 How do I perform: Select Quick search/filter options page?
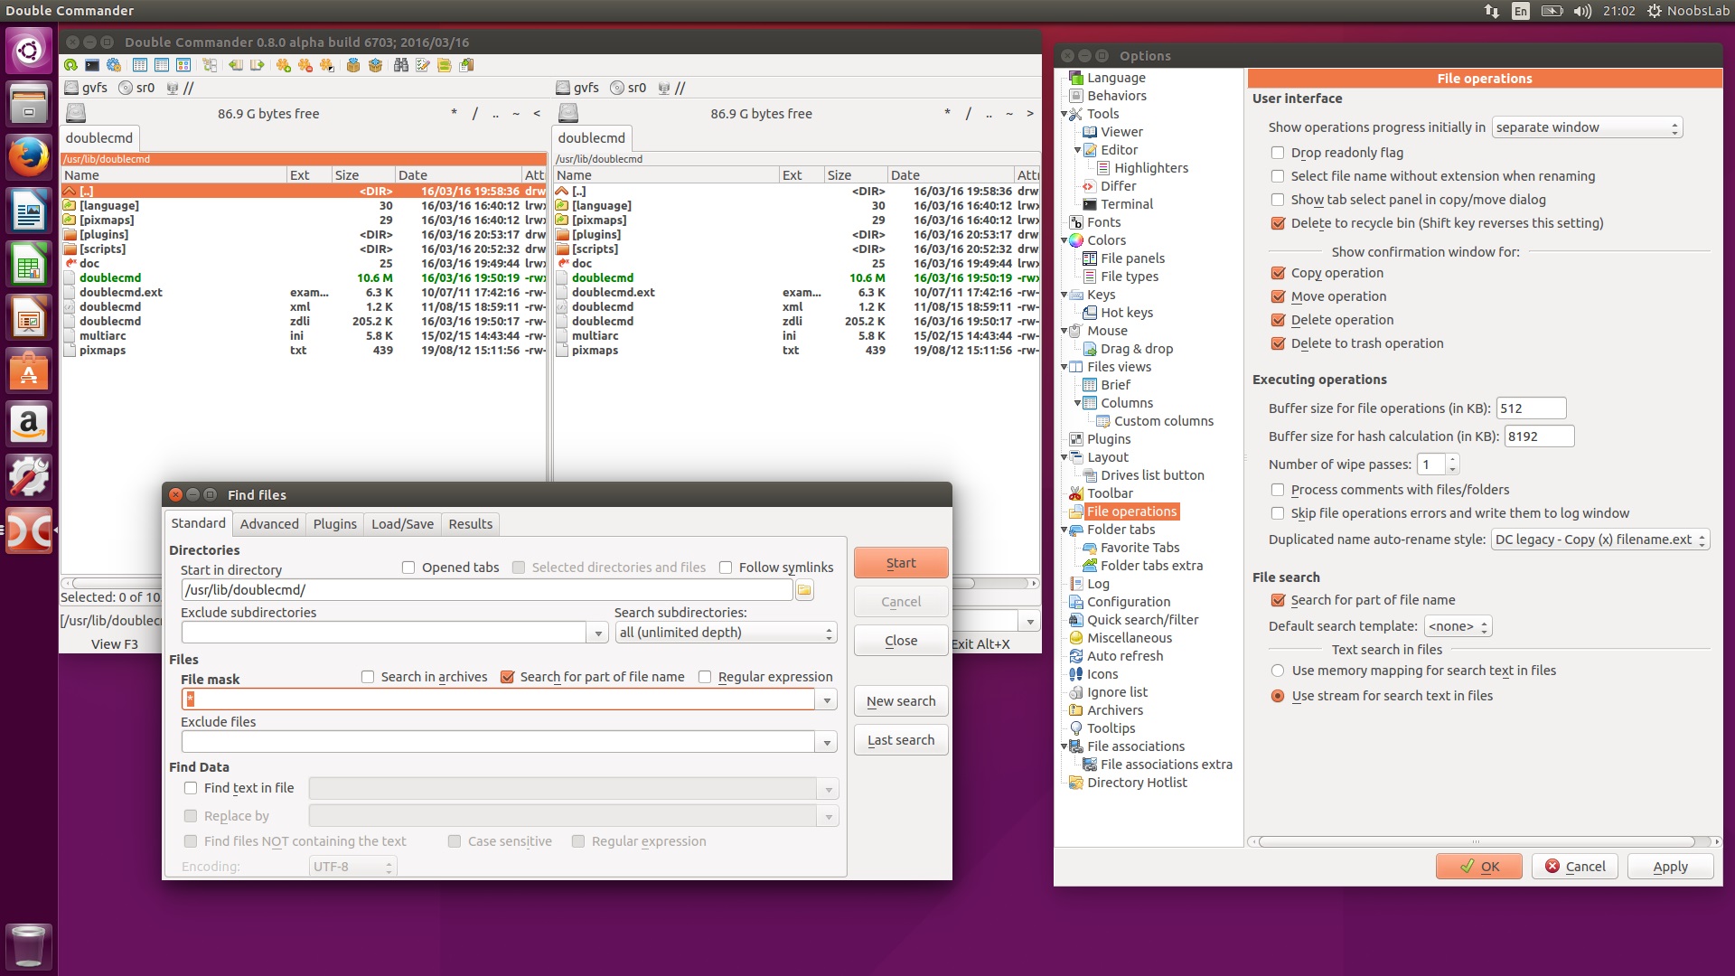[x=1142, y=620]
